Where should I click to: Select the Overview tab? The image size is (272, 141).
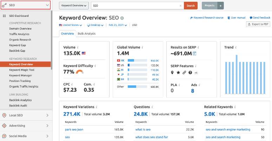click(x=67, y=34)
